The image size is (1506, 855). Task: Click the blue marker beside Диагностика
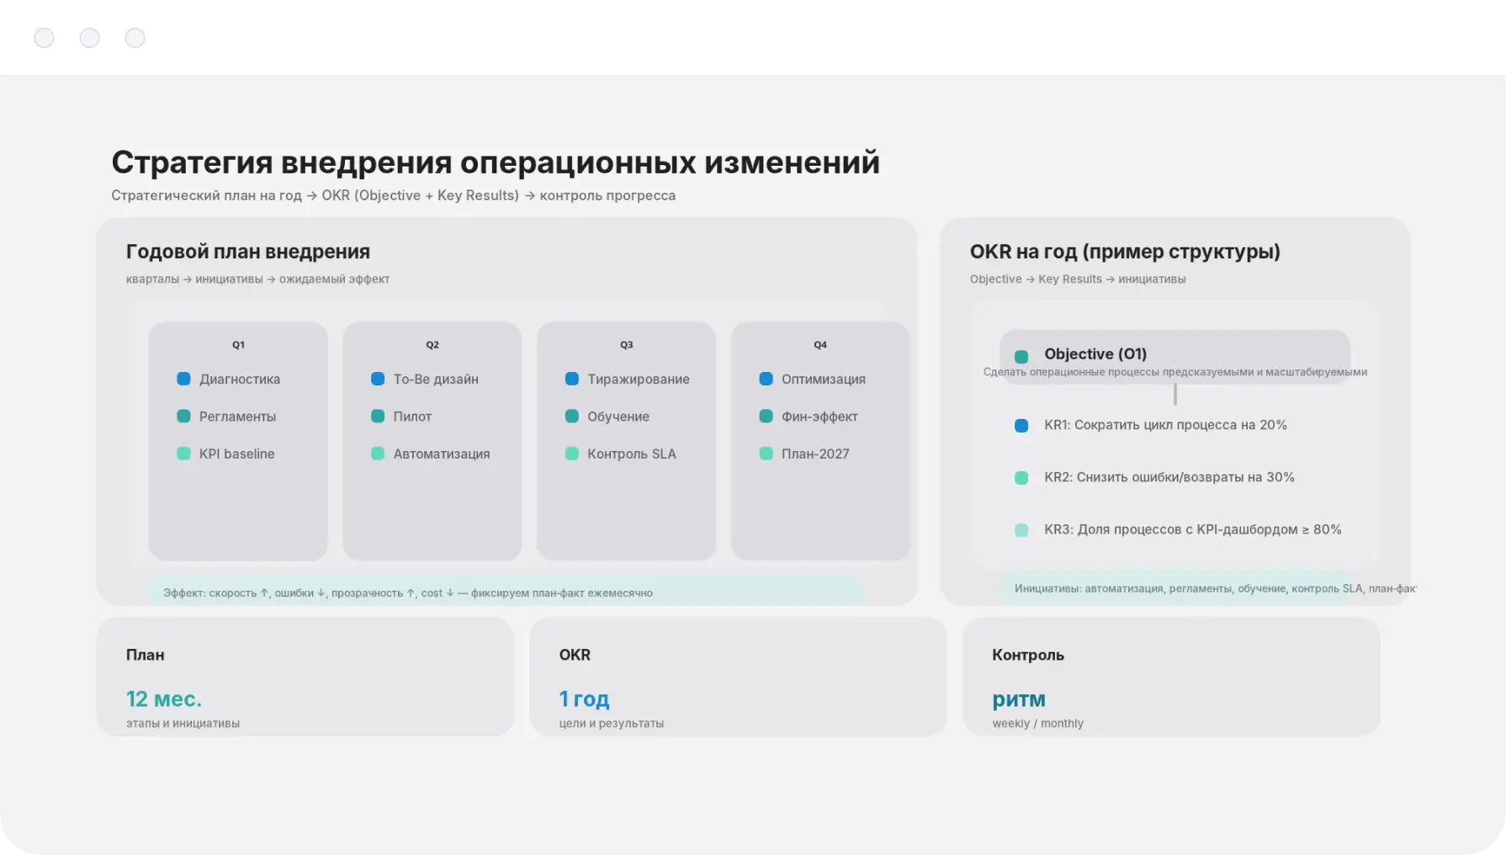[x=183, y=379]
